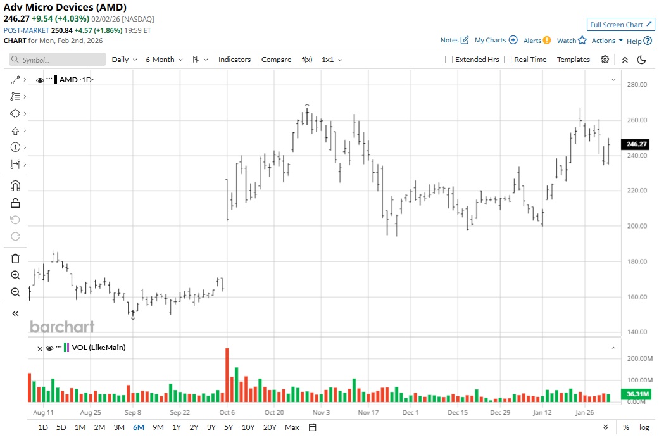Open chart settings gear

point(605,60)
